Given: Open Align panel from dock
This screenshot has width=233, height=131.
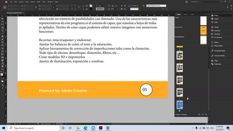Looking at the screenshot, I should 216,61.
